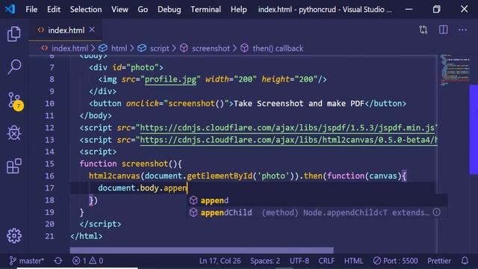Close the index.html tab
Image resolution: width=478 pixels, height=269 pixels.
click(92, 30)
